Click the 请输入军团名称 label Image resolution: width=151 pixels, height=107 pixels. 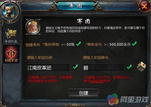click(40, 58)
